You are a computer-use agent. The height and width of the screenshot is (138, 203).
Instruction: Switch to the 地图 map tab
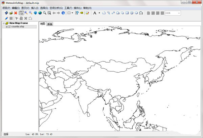[x=42, y=24]
